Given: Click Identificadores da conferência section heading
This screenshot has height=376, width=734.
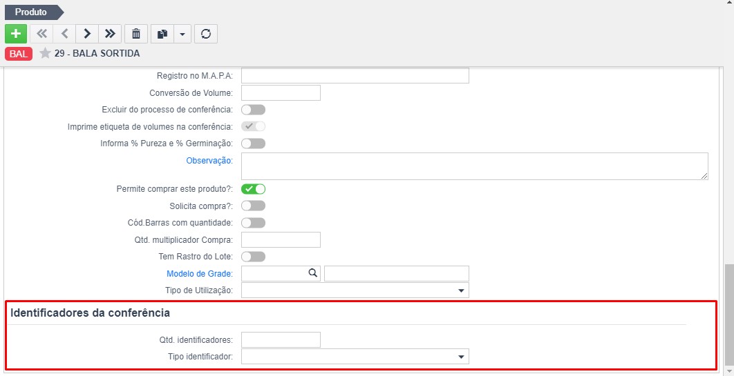Looking at the screenshot, I should tap(90, 313).
